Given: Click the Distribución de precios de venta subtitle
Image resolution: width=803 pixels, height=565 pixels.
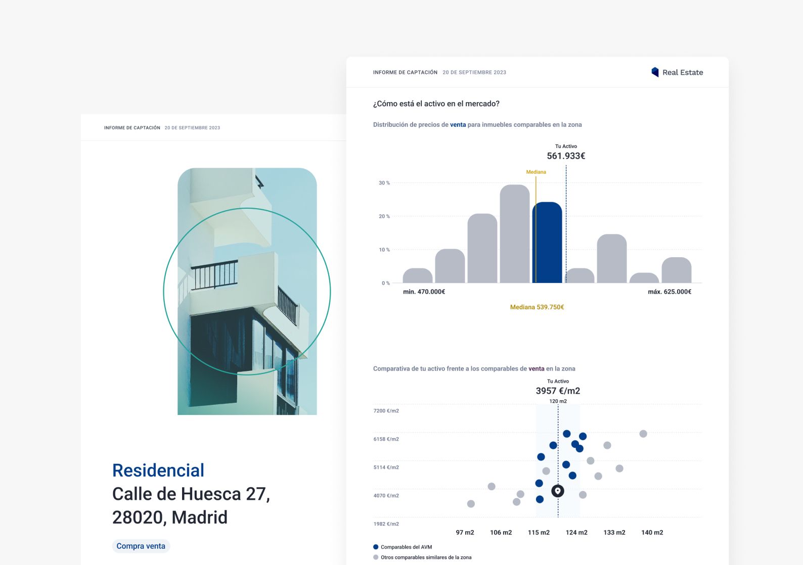Looking at the screenshot, I should 477,125.
